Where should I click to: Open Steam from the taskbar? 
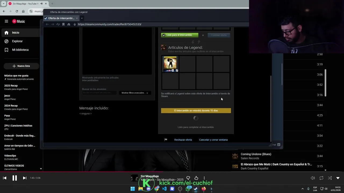196,189
